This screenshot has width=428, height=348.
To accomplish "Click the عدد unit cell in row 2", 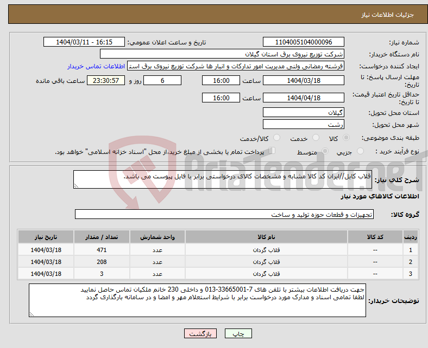I will point(158,262).
